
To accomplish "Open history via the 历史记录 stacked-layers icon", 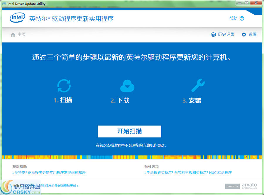I will pos(213,34).
